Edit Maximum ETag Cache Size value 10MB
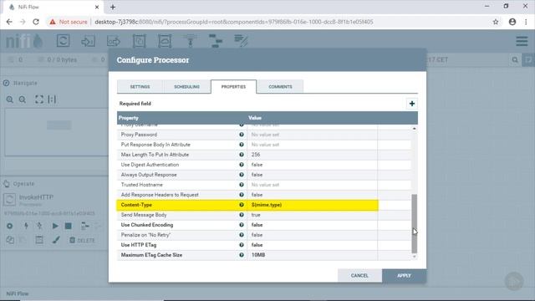This screenshot has height=301, width=535. coord(312,255)
